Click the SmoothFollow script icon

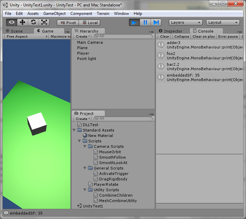coord(96,157)
